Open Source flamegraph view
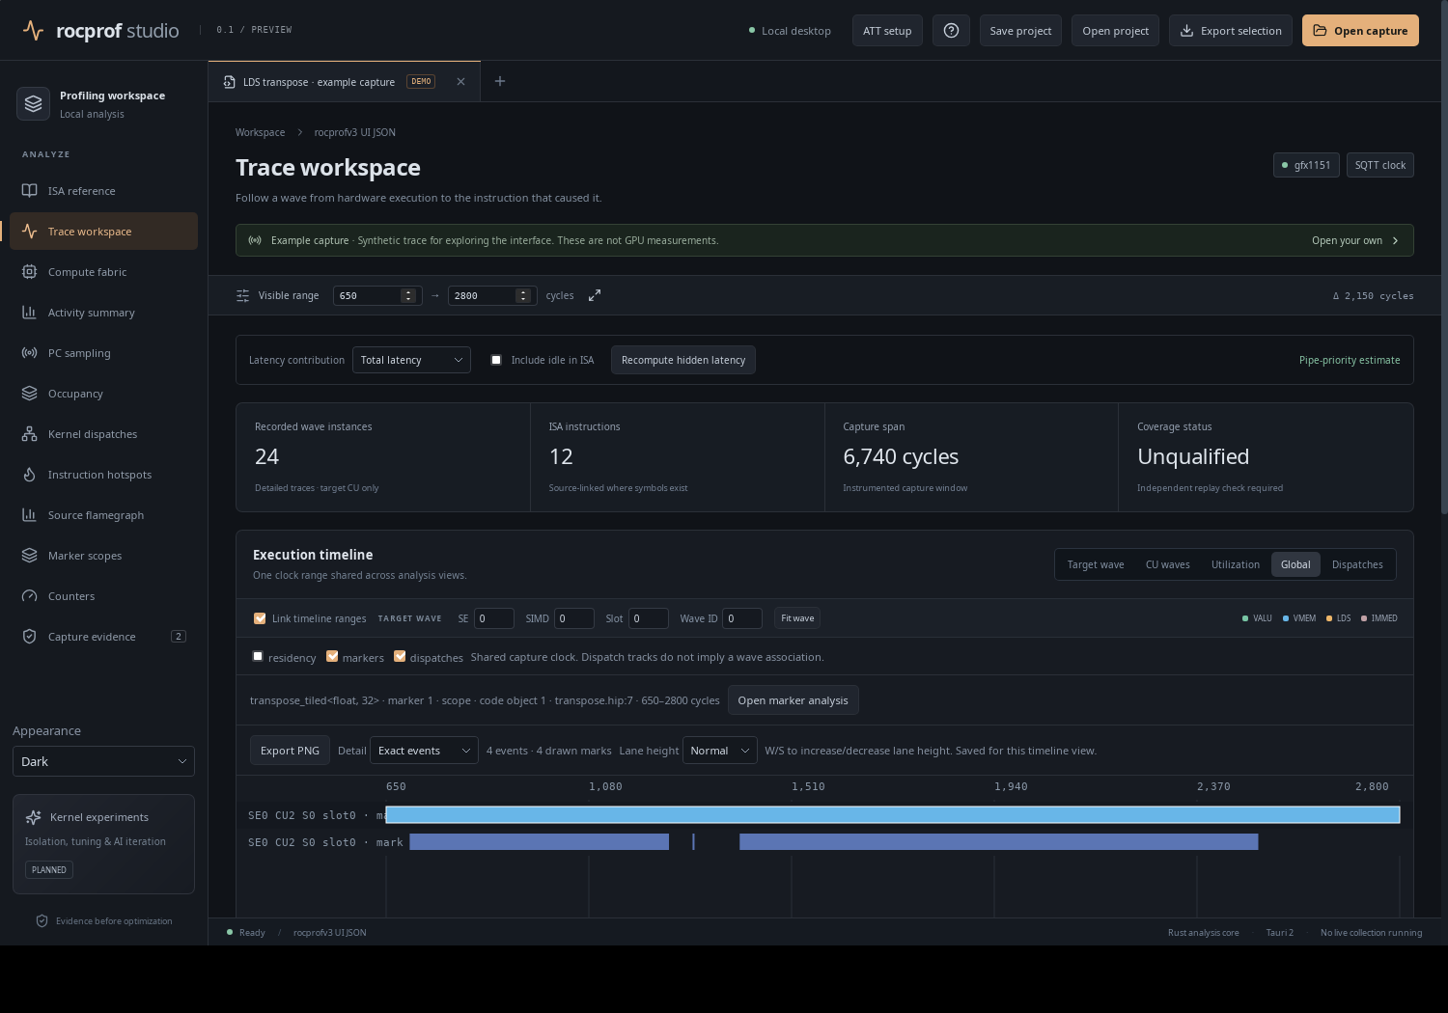Image resolution: width=1448 pixels, height=1013 pixels. 103,515
